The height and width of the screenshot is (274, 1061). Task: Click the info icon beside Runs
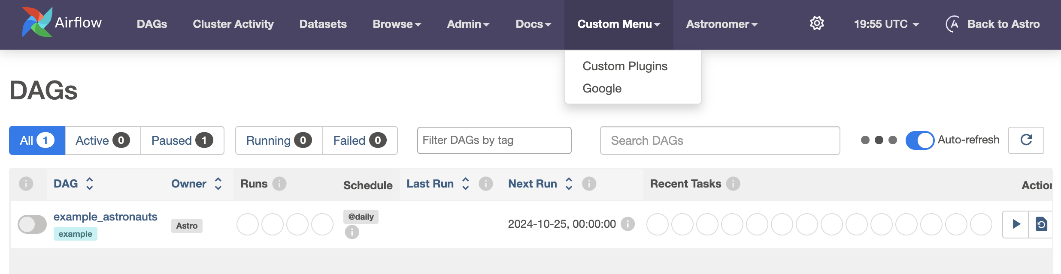(279, 184)
